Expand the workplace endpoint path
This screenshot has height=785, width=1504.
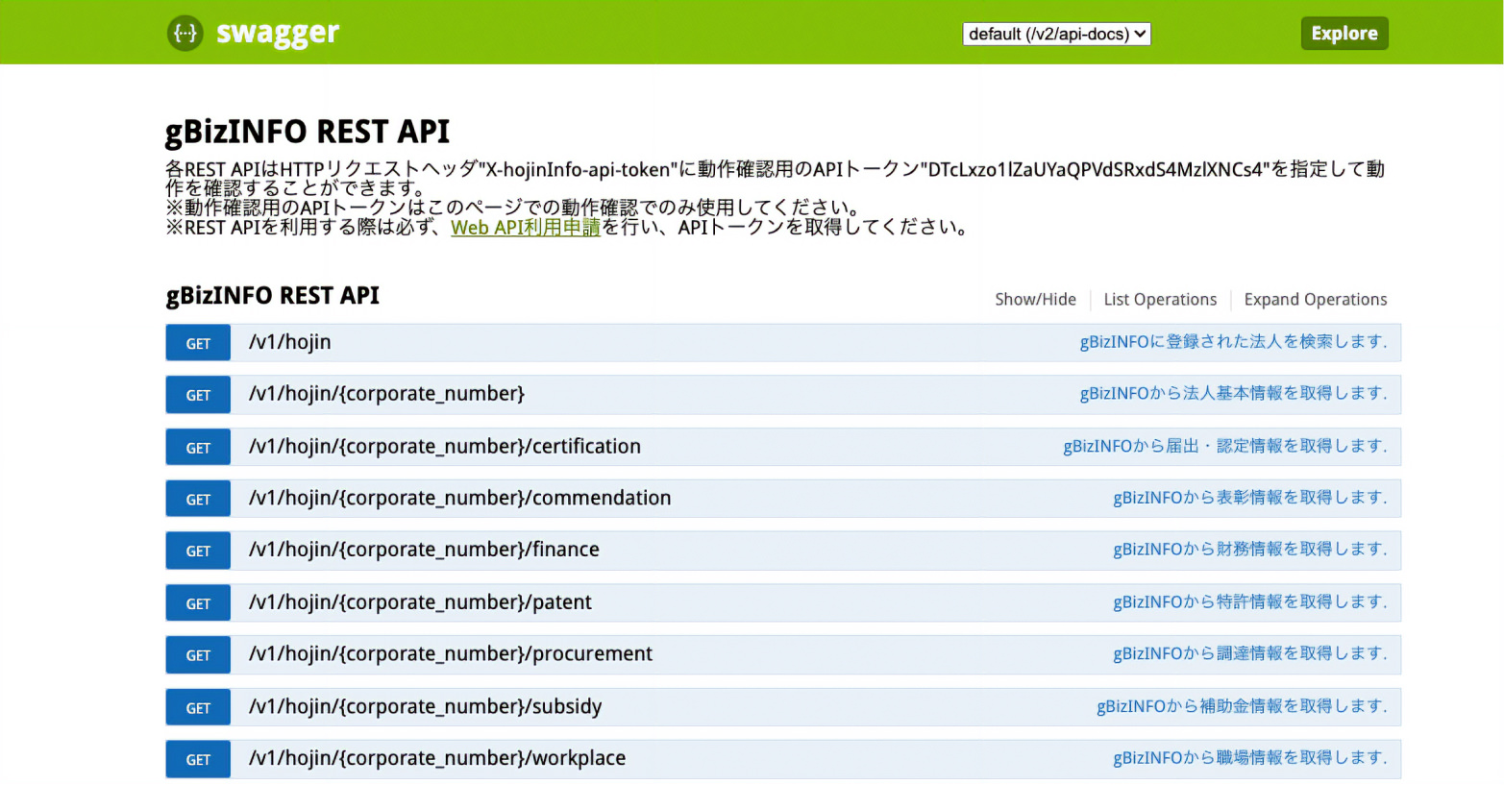[437, 759]
